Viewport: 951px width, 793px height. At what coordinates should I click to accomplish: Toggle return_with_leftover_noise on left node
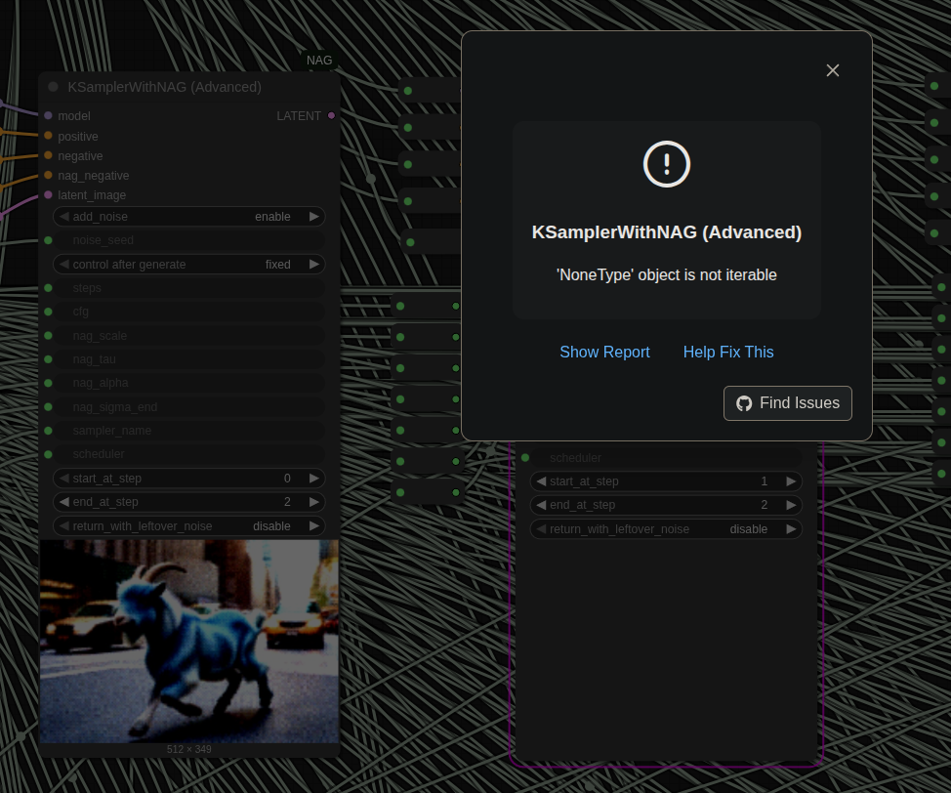189,526
